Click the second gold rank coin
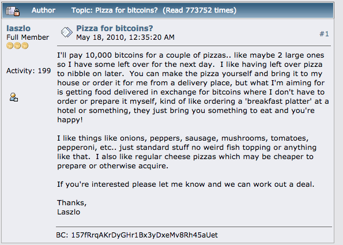343x245 pixels. click(17, 46)
